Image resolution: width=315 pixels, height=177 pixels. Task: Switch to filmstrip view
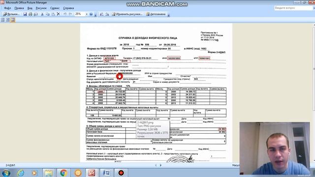point(8,20)
